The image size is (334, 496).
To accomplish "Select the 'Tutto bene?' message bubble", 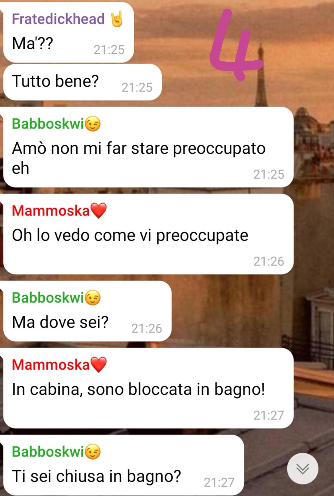I will coord(82,82).
